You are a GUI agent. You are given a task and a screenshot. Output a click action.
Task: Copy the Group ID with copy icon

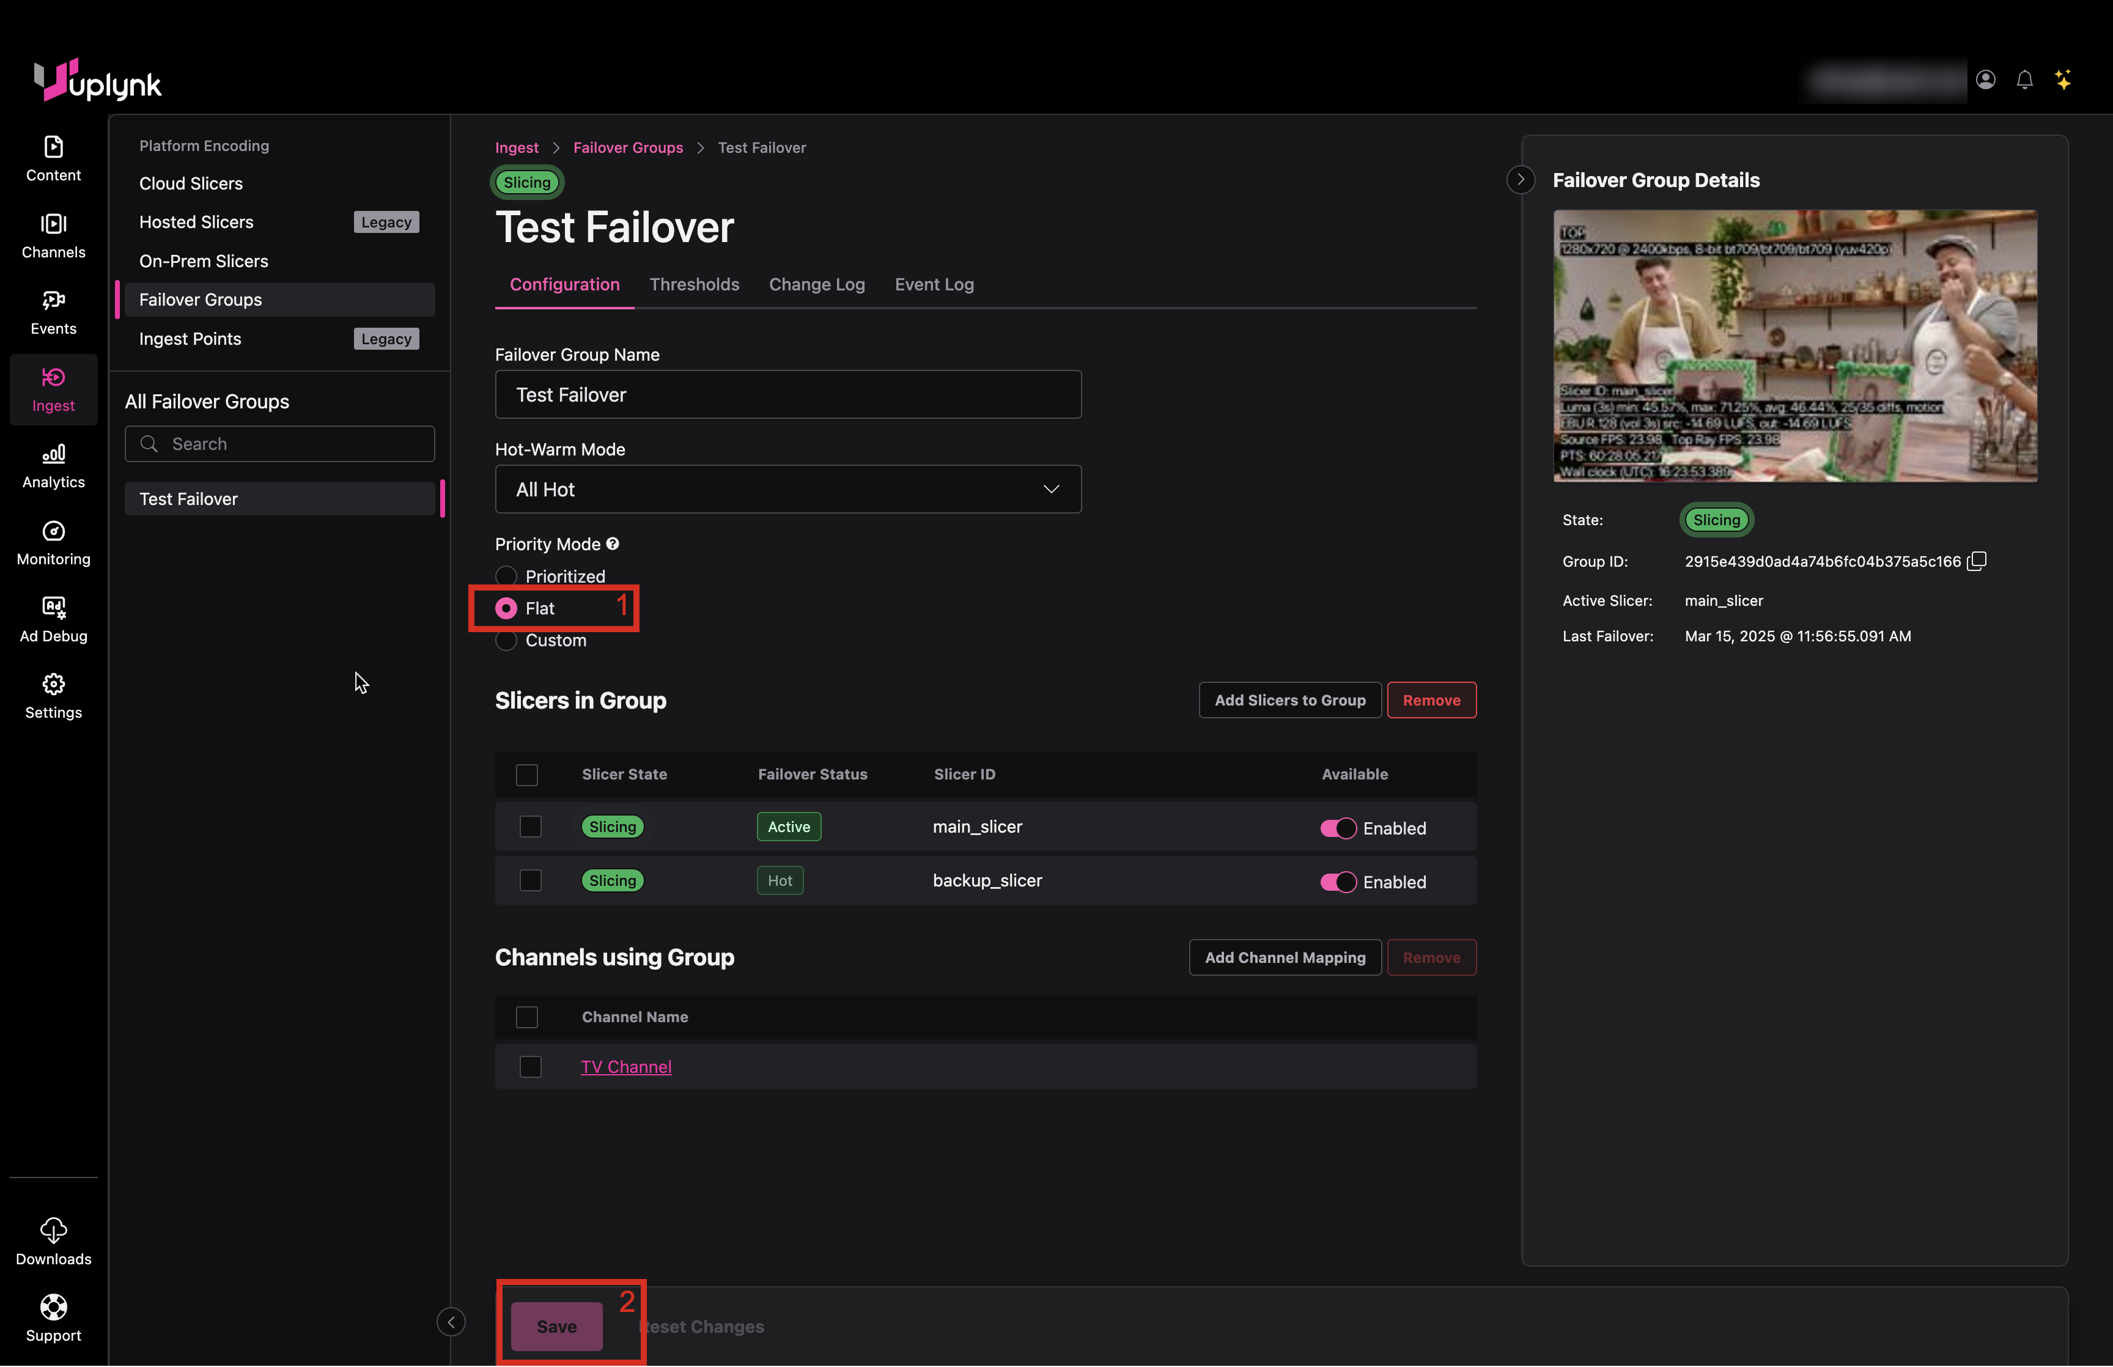[1976, 561]
